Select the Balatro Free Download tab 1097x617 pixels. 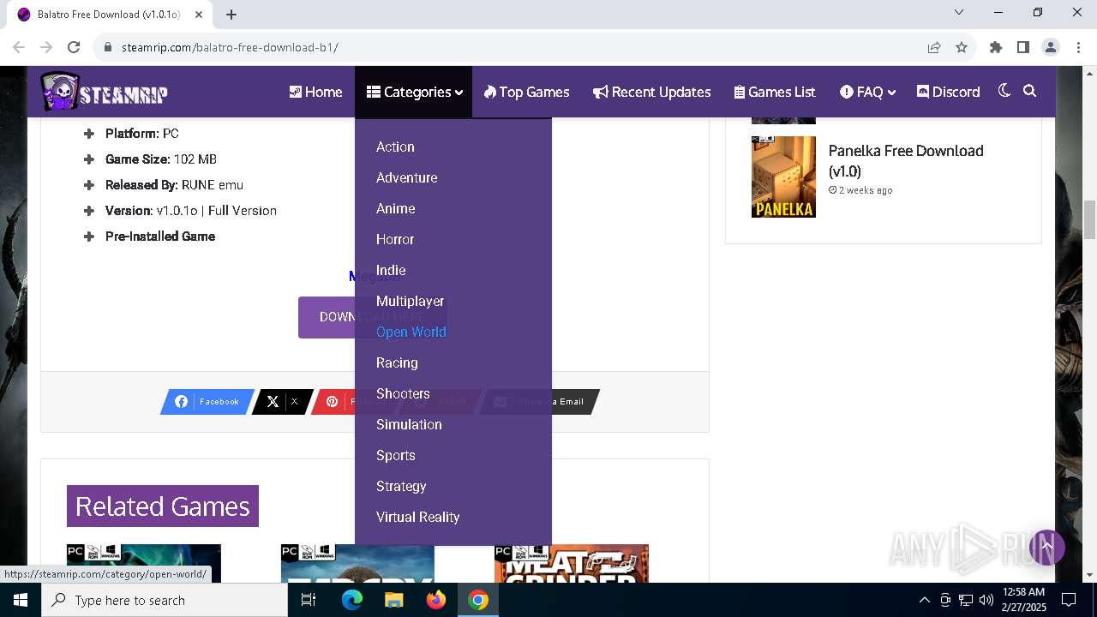click(109, 14)
